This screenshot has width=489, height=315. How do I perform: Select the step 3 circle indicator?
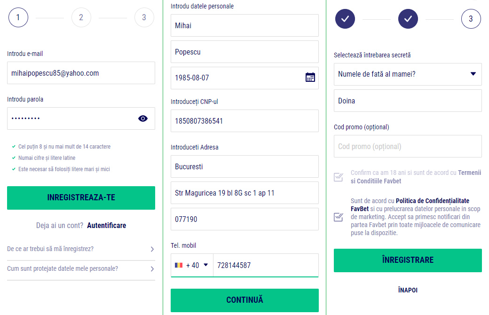[x=471, y=19]
